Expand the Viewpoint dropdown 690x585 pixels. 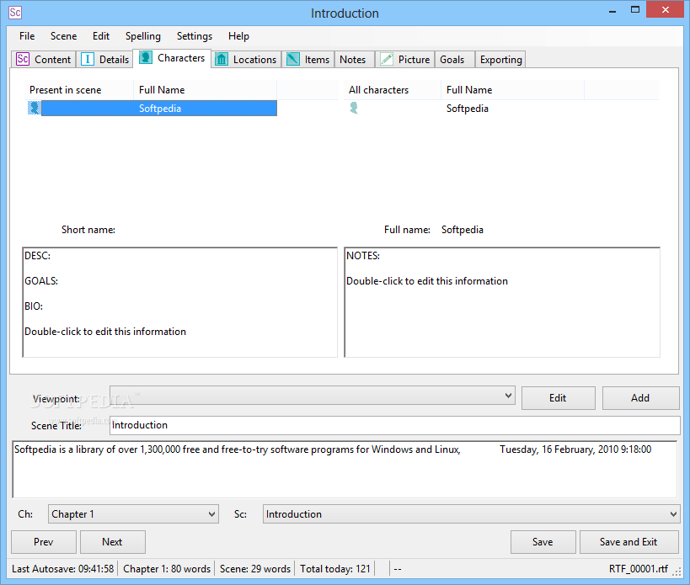pos(508,396)
